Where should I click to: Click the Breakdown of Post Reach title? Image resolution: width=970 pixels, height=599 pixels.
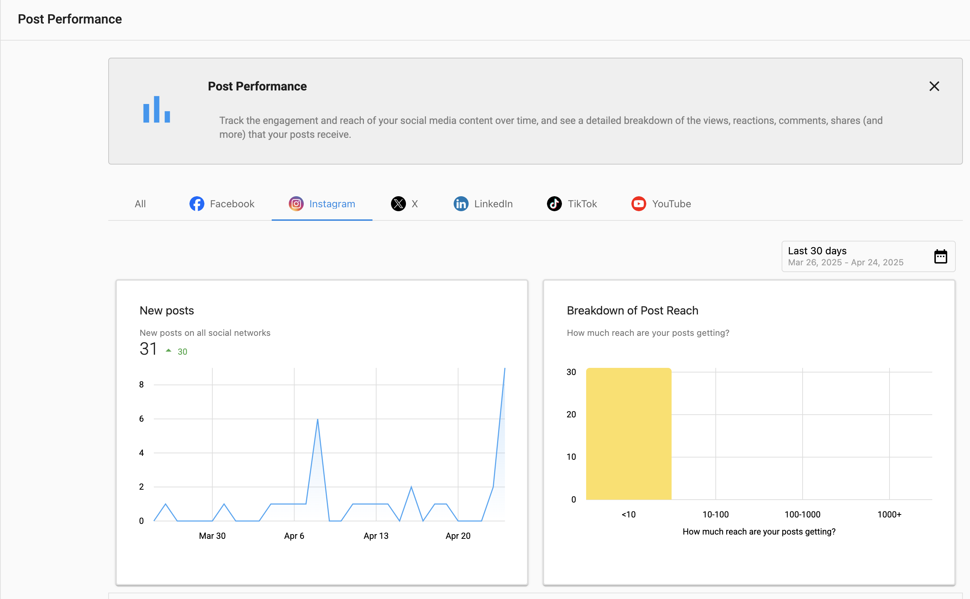[632, 311]
